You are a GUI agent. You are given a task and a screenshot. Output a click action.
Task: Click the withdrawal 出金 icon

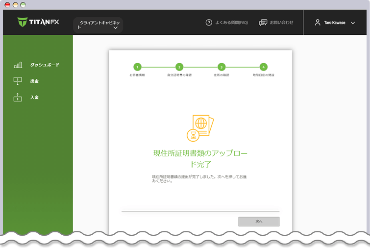[x=18, y=81]
